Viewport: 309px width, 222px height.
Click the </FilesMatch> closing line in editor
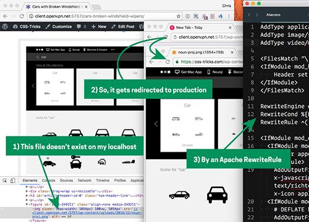pyautogui.click(x=282, y=90)
